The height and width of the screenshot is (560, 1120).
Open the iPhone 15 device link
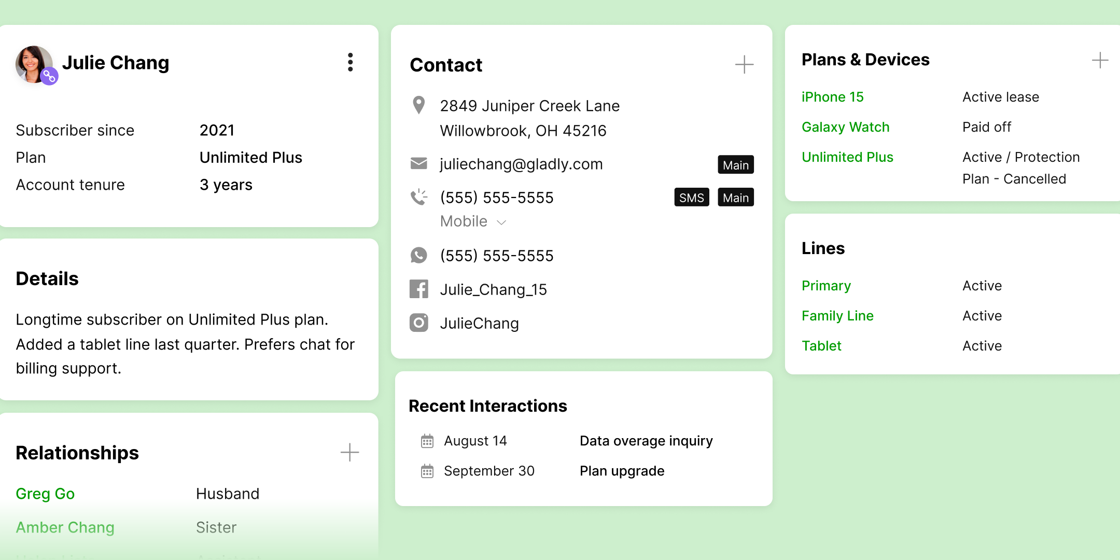[x=832, y=97]
